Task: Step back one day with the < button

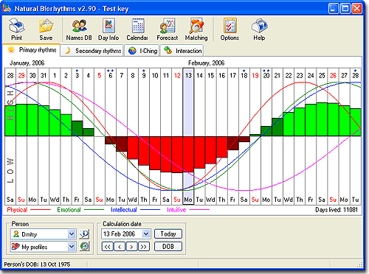Action: (x=120, y=247)
